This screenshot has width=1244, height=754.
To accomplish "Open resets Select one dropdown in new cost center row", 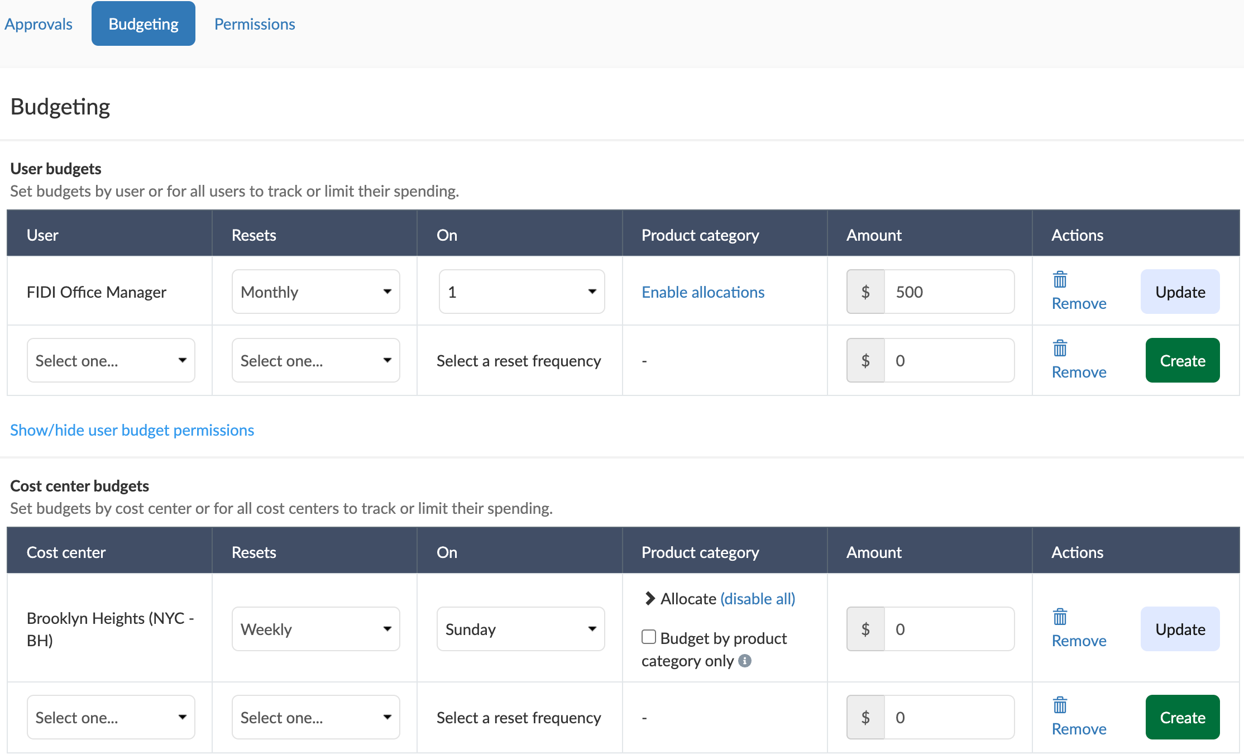I will tap(316, 717).
